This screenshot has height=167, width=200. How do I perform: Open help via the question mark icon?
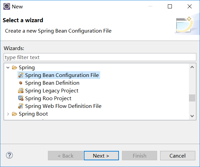point(9,155)
